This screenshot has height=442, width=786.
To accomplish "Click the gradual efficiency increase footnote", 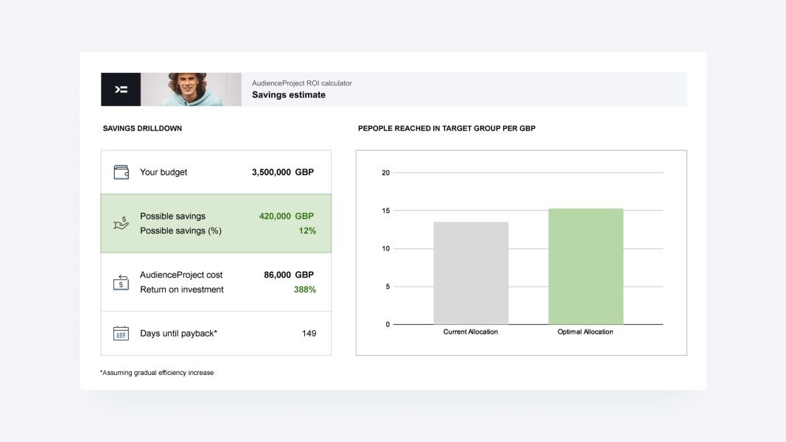I will 157,373.
